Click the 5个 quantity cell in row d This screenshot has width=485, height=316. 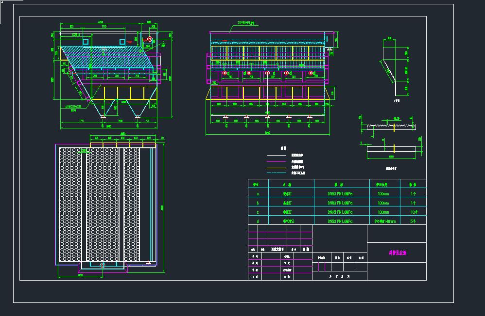414,221
